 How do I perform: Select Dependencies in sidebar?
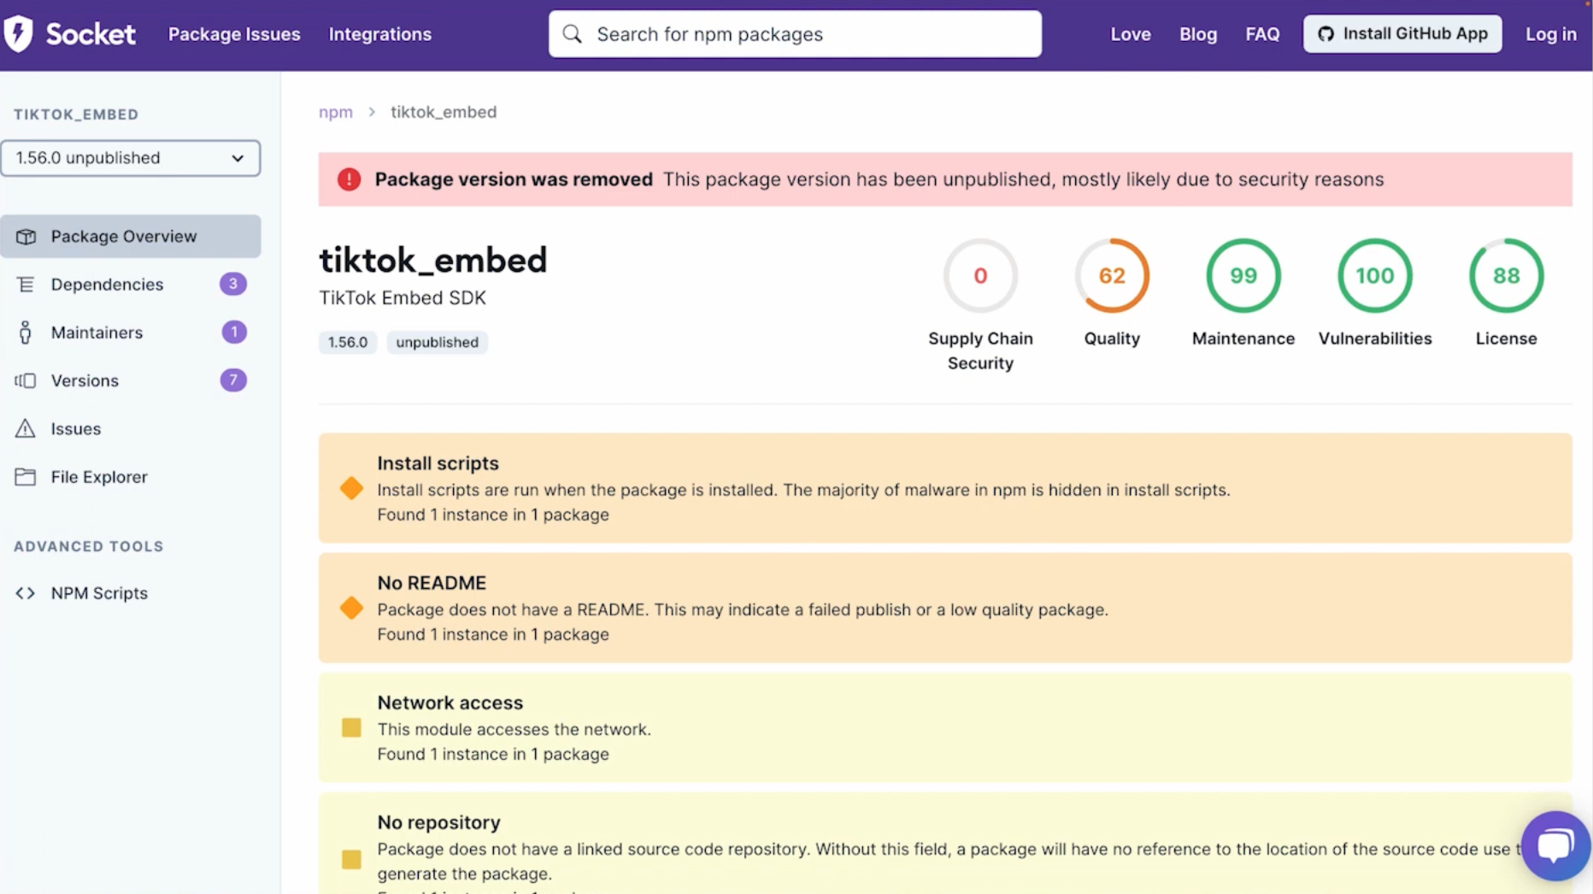[131, 285]
